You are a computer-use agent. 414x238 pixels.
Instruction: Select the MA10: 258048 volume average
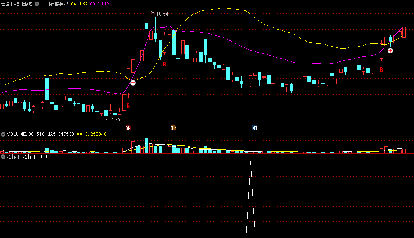[91, 134]
